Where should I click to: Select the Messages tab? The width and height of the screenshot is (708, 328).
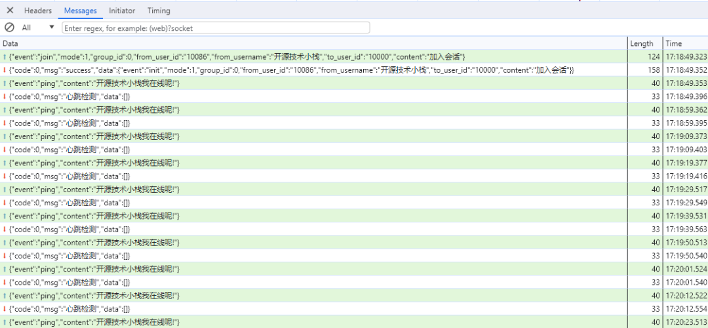coord(81,10)
